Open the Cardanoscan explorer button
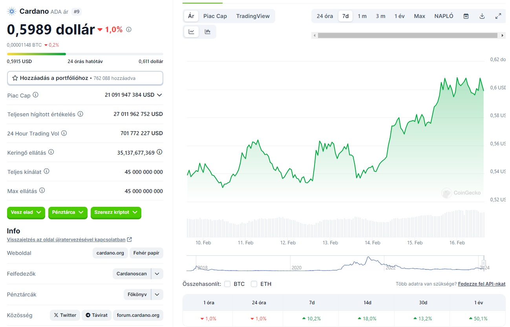Viewport: 510px width, 327px height. click(x=132, y=274)
